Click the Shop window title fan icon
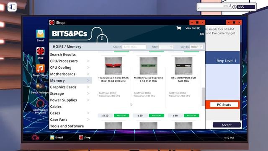268x151 pixels. tap(52, 22)
